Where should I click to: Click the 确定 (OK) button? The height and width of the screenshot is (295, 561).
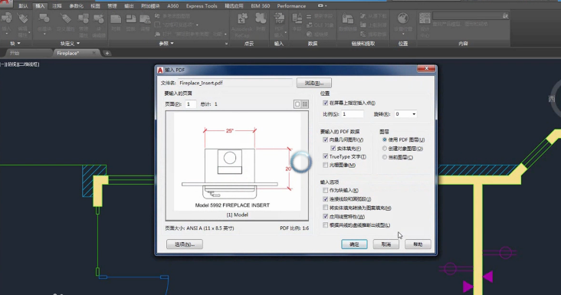(354, 244)
